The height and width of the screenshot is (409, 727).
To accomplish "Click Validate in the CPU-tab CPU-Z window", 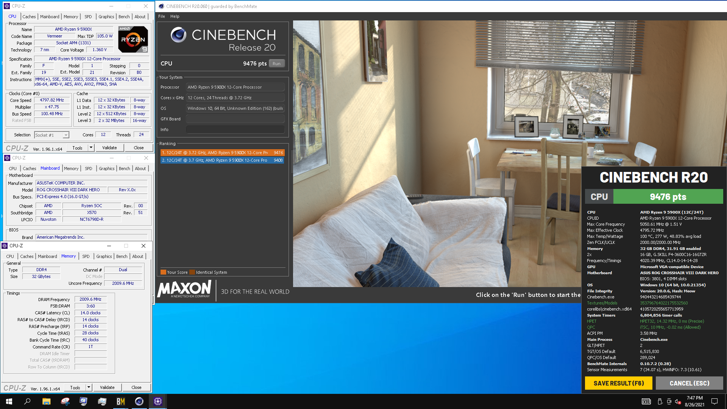I will (109, 148).
